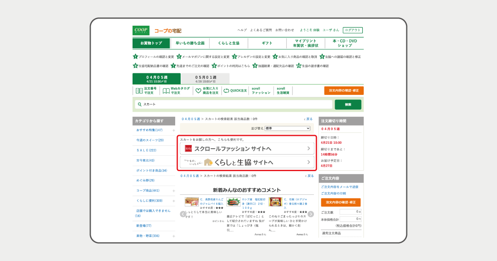The height and width of the screenshot is (261, 497).
Task: Click the ログアウト button
Action: (353, 30)
